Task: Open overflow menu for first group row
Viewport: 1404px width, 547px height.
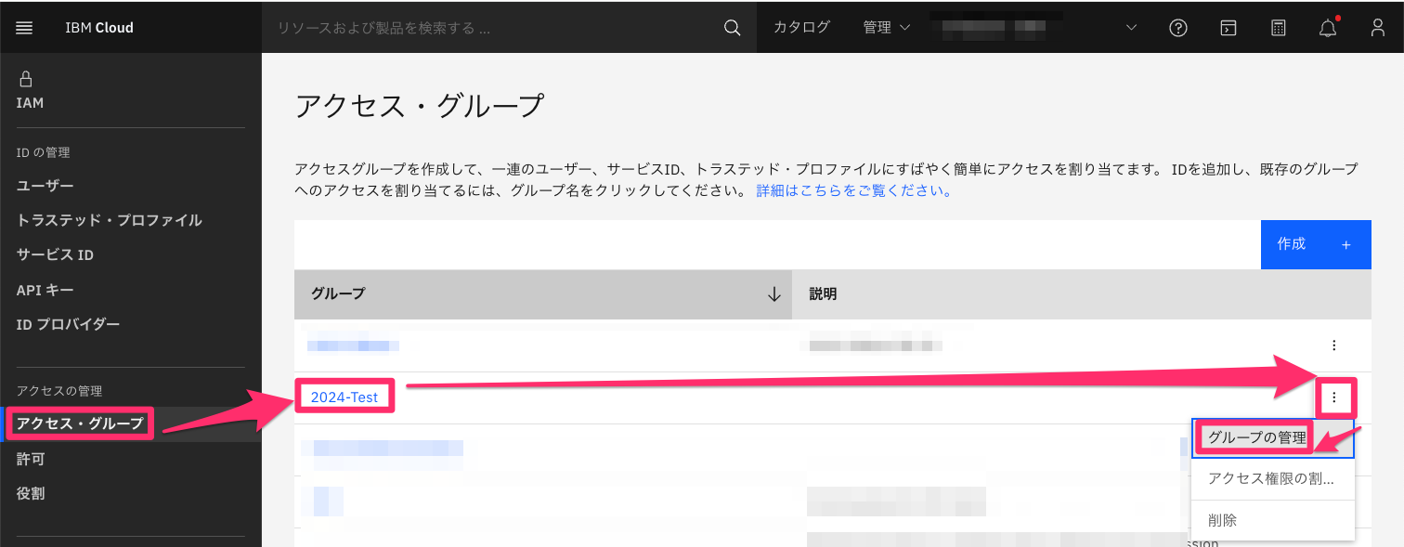Action: pos(1334,345)
